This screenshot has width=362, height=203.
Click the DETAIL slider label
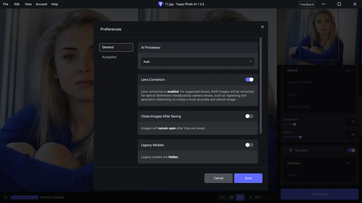[288, 133]
